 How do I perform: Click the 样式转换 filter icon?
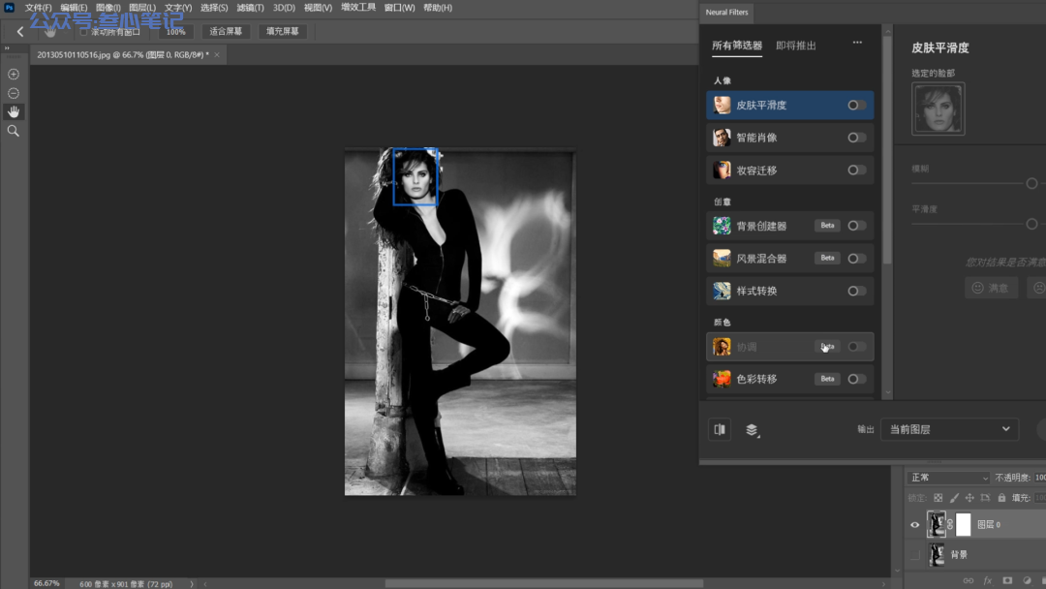[x=722, y=291]
